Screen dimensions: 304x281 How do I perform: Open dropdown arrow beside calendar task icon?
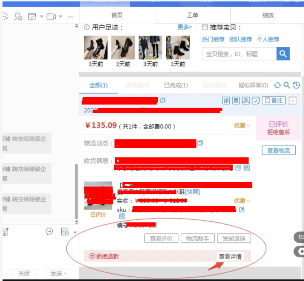point(41,17)
